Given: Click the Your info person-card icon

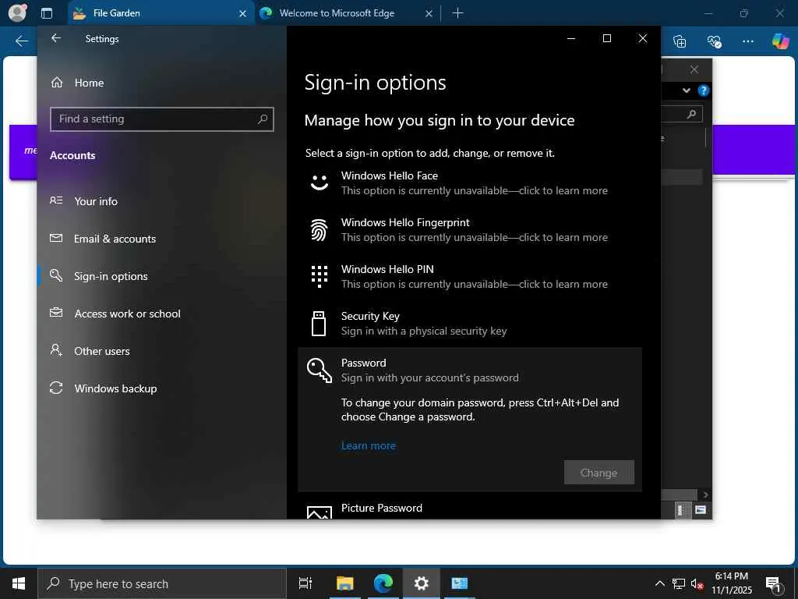Looking at the screenshot, I should (x=56, y=200).
